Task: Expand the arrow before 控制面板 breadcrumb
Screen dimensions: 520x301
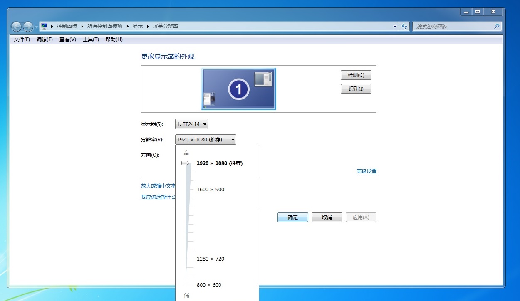Action: [x=52, y=26]
